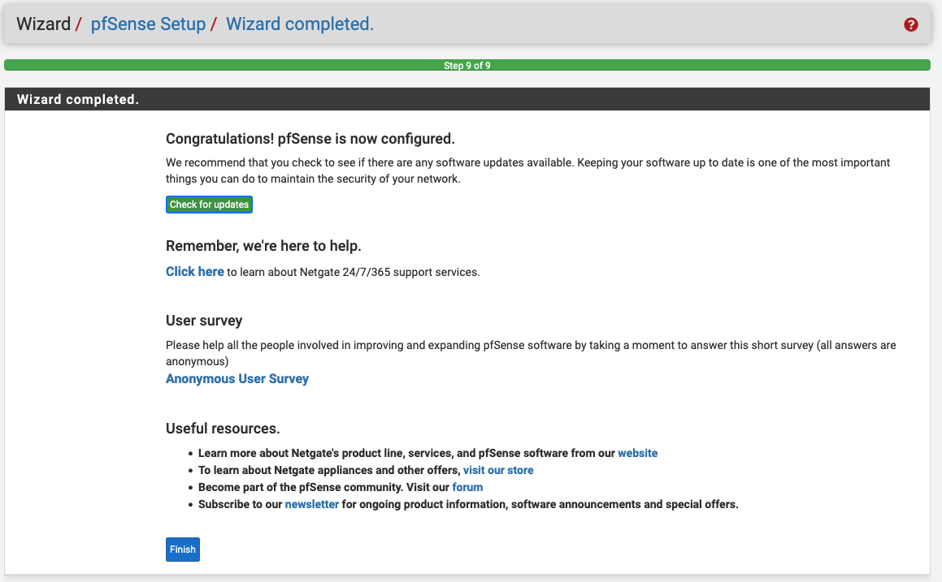Click the 'Please help all the people' survey paragraph
The width and height of the screenshot is (942, 582).
(x=531, y=353)
